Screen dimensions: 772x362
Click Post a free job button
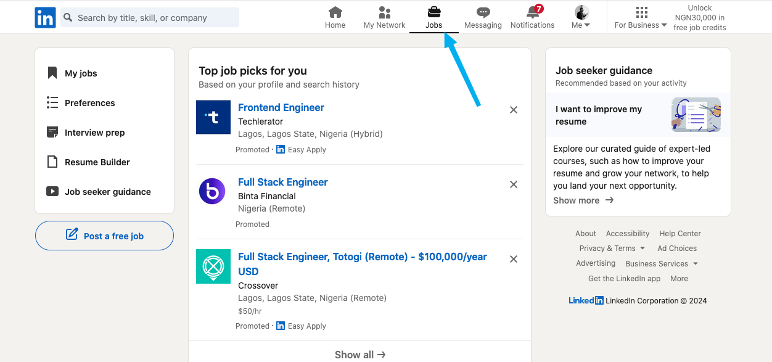tap(104, 236)
